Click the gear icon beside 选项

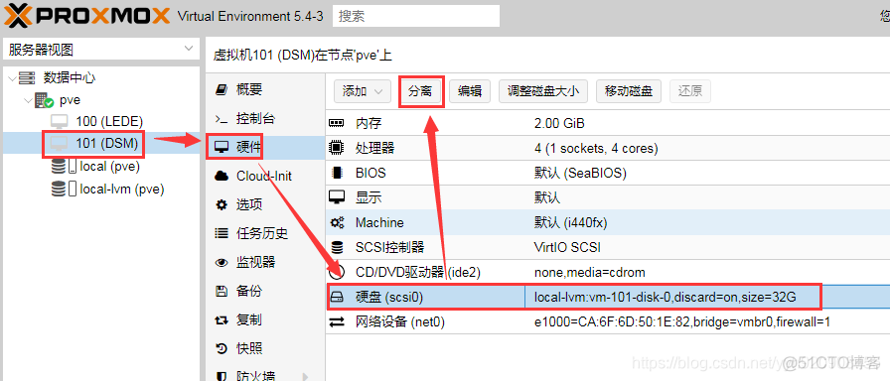pyautogui.click(x=222, y=204)
